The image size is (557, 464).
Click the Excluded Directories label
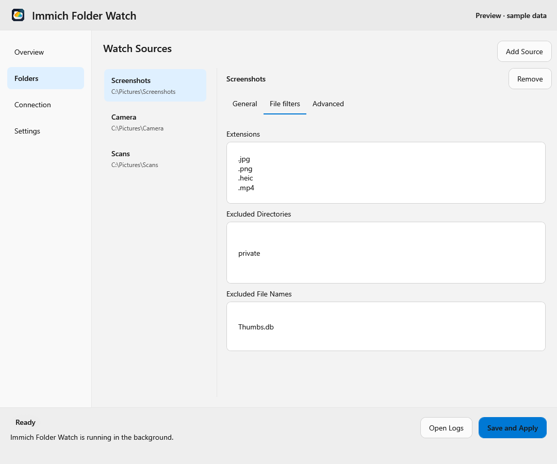[x=258, y=214]
